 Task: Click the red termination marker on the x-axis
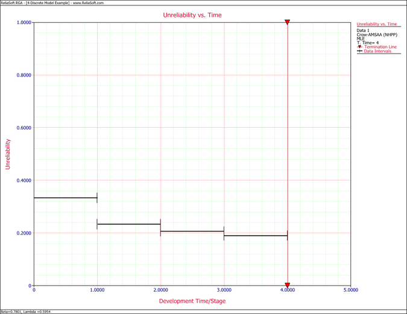[288, 285]
